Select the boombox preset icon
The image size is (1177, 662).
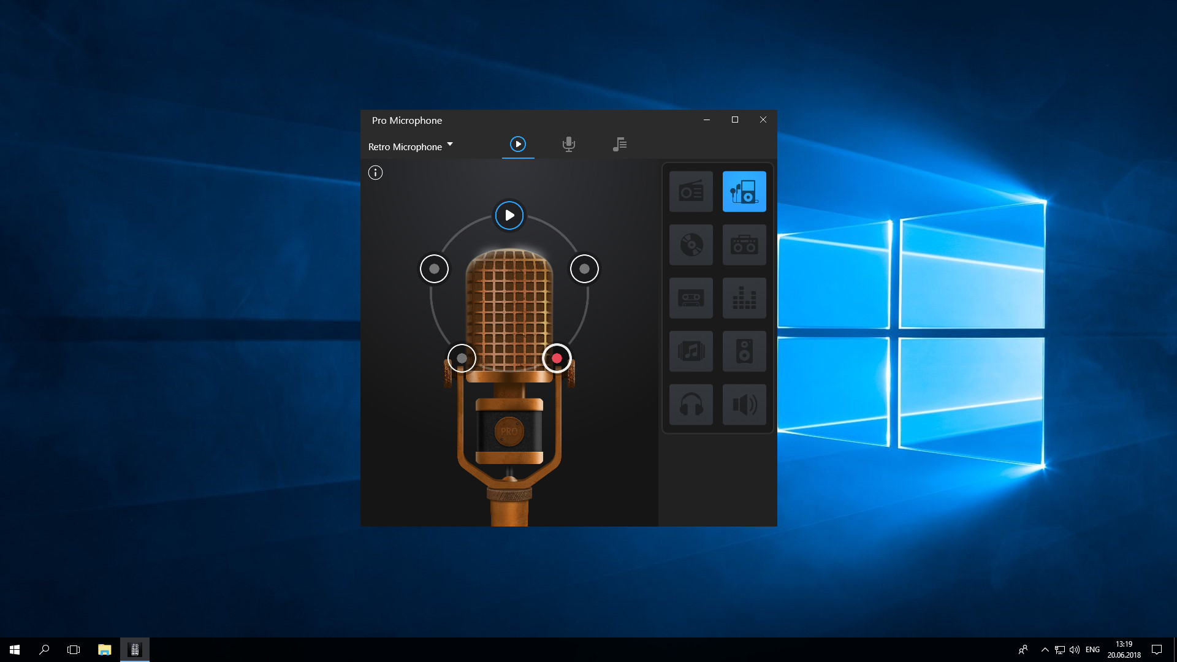[x=744, y=245]
